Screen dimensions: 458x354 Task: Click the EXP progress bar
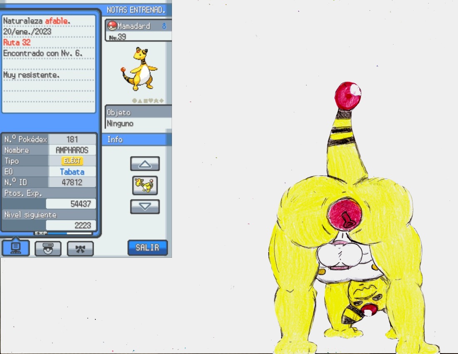pyautogui.click(x=70, y=233)
